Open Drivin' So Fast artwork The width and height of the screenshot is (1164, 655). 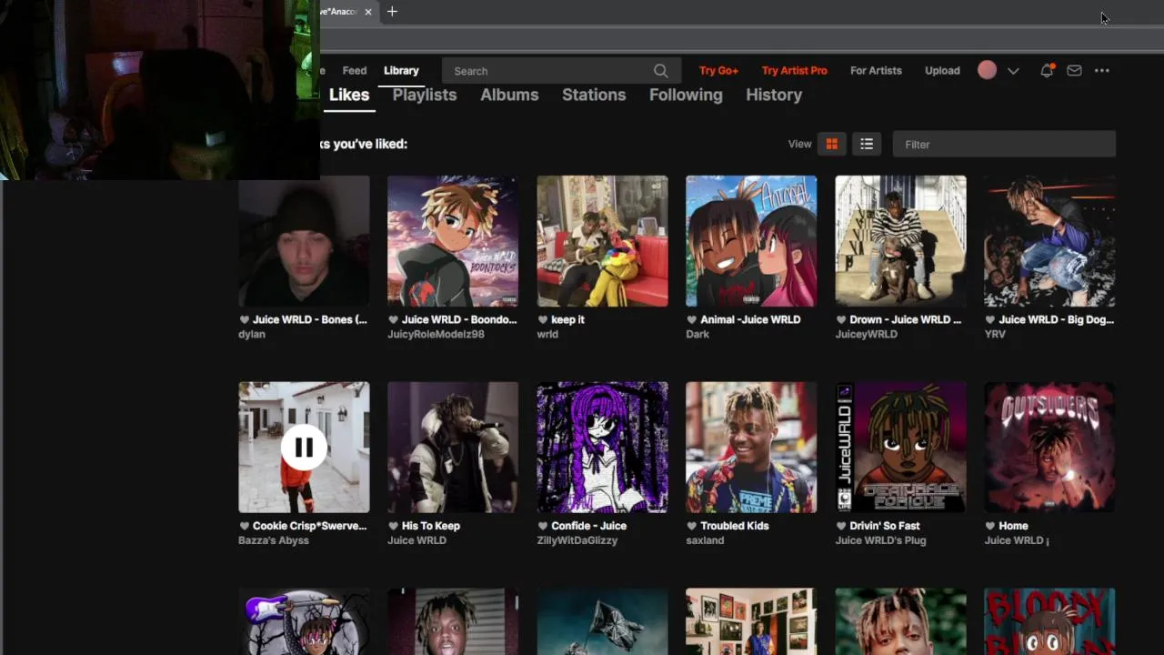(900, 447)
